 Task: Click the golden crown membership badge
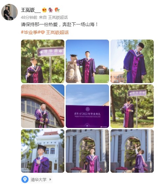[44, 10]
